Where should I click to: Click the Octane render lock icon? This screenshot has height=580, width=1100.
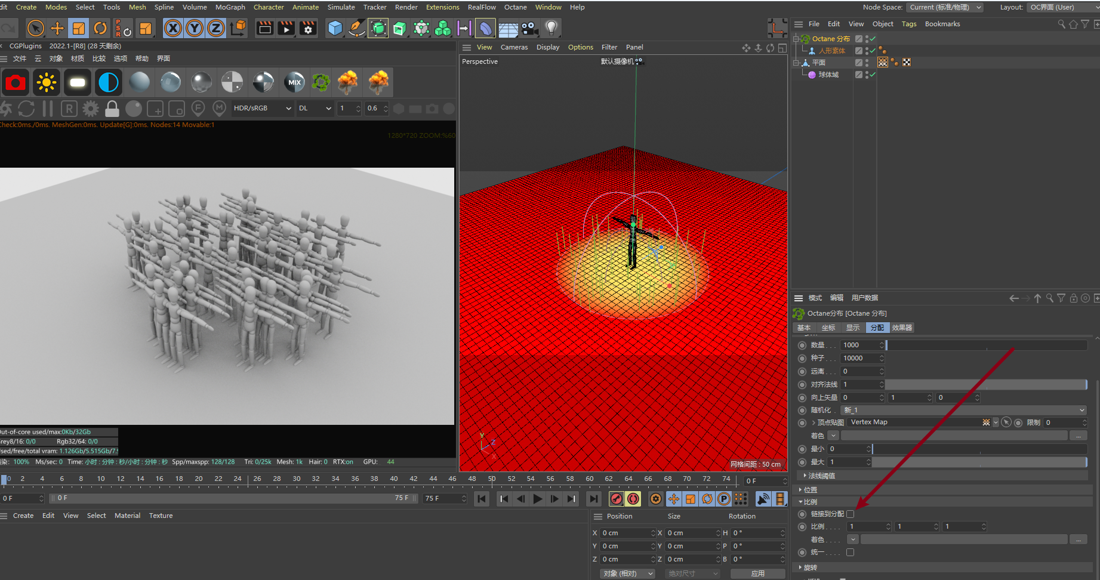[x=112, y=109]
